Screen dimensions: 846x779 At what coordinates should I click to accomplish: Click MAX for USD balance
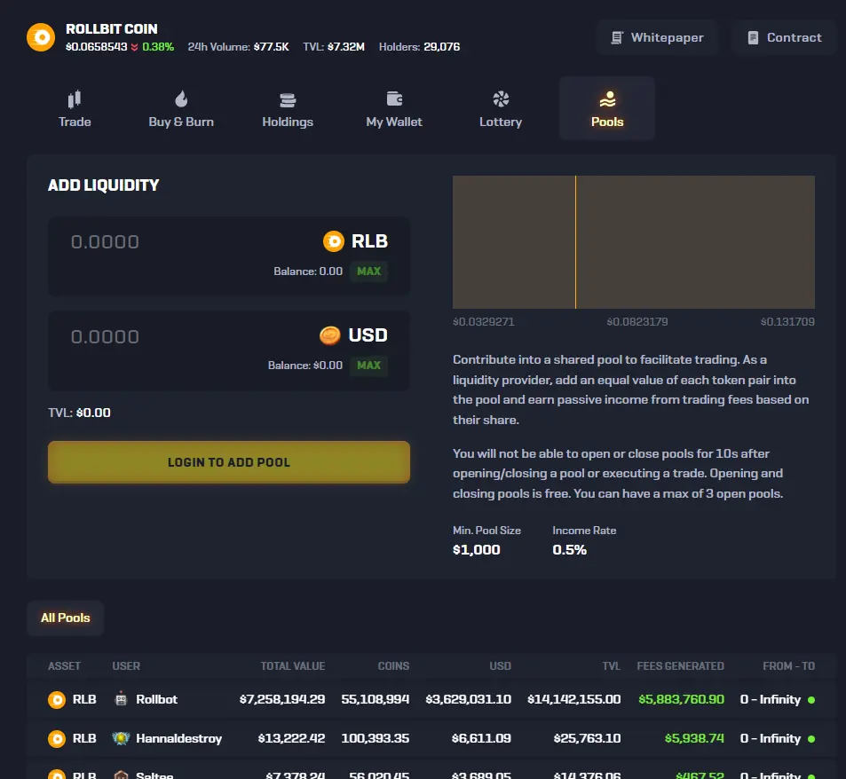tap(369, 366)
